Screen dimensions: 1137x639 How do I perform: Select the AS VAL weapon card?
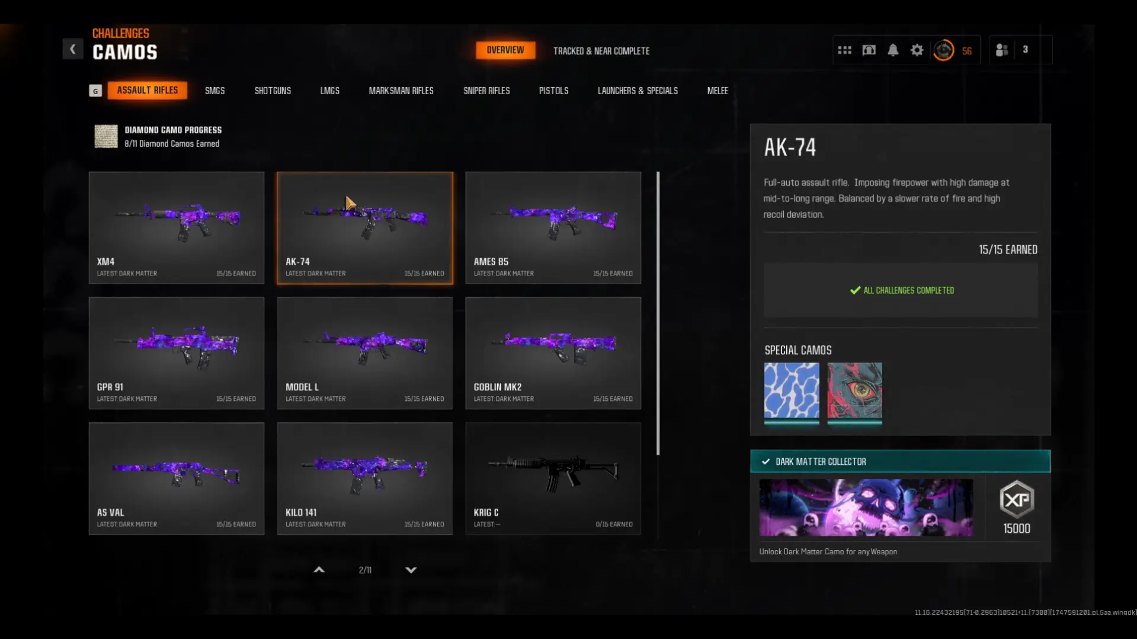click(x=177, y=479)
